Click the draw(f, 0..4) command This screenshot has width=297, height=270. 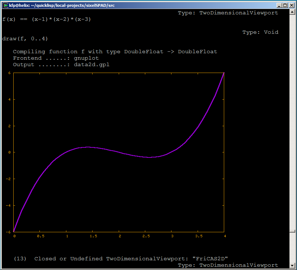25,38
